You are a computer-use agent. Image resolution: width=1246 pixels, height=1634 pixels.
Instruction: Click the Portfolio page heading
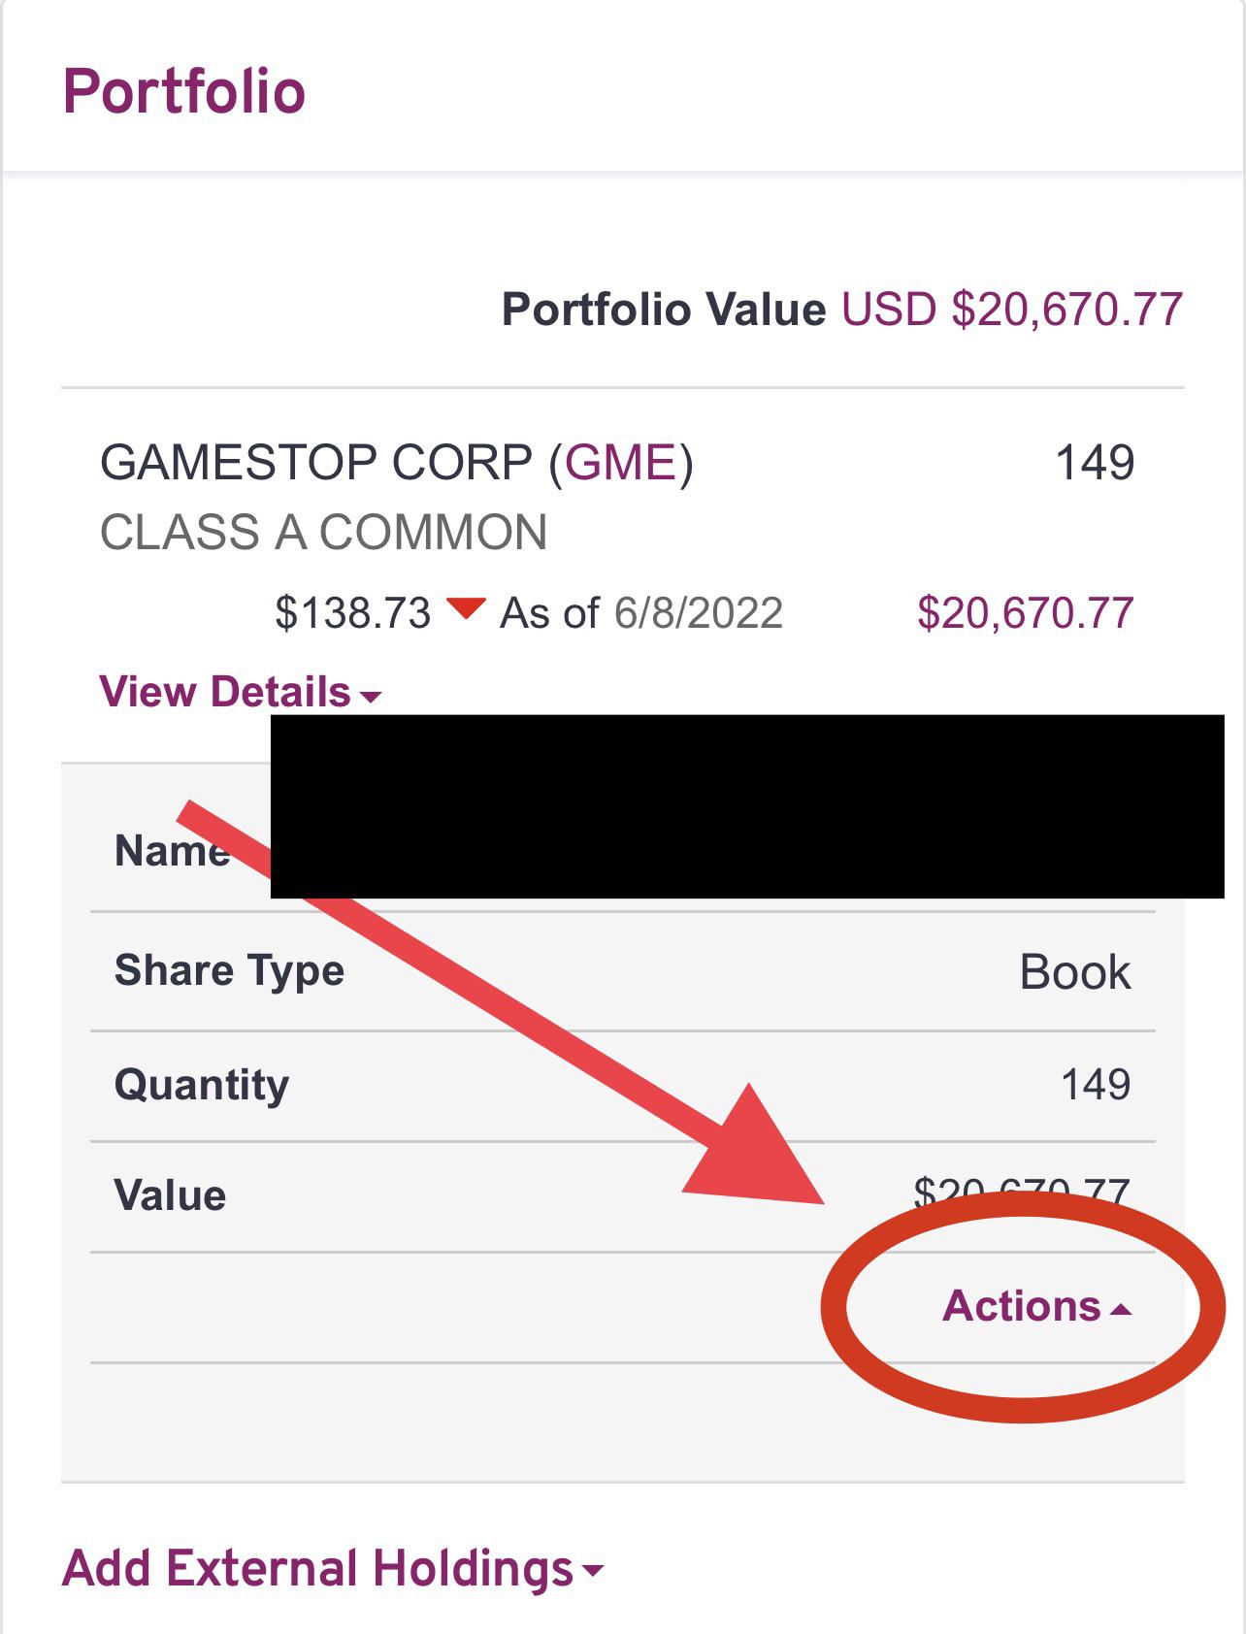tap(184, 92)
